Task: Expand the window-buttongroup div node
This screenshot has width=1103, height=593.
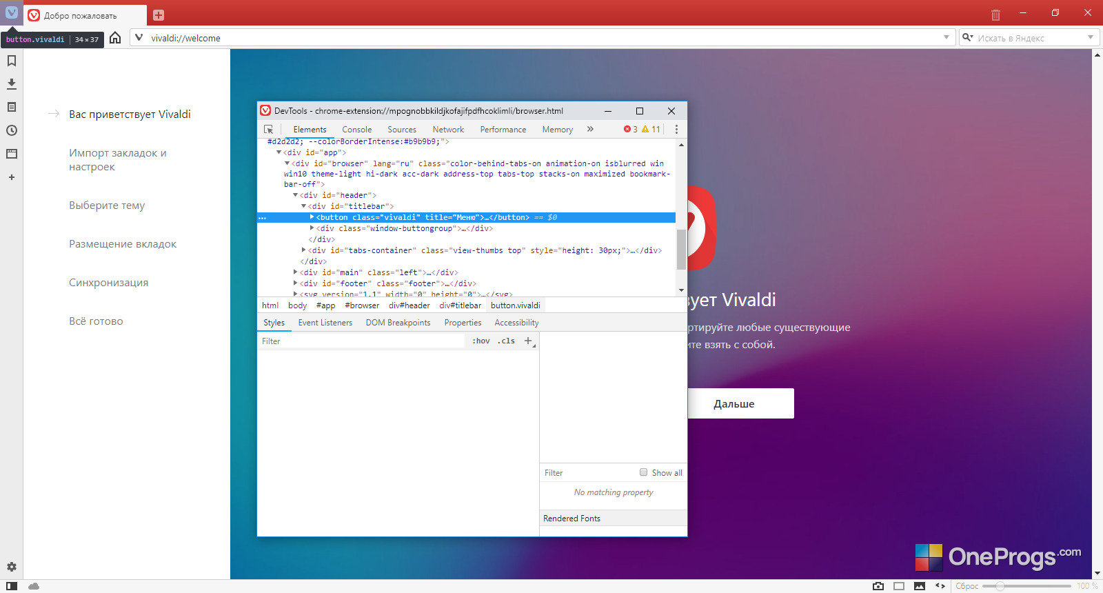Action: click(312, 228)
